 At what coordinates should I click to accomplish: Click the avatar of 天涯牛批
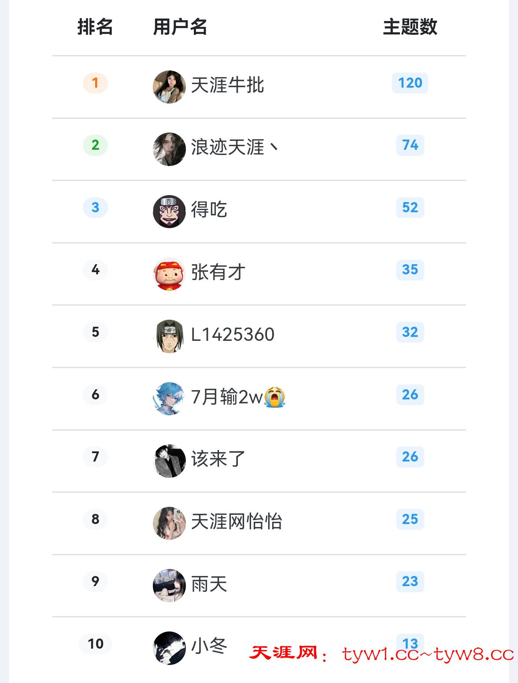tap(169, 87)
